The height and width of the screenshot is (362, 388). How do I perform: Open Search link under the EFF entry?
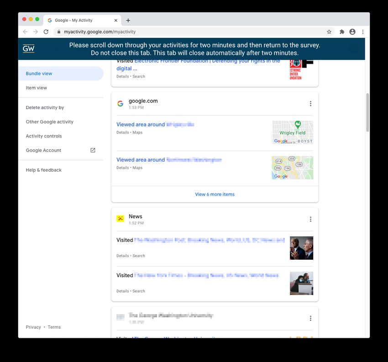click(x=139, y=76)
